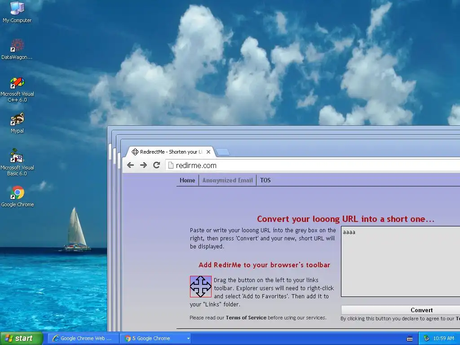Click the RedirectMe tab favicon
Viewport: 460px width, 345px height.
(x=135, y=152)
